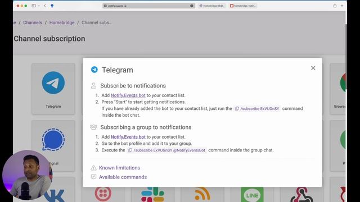This screenshot has width=360, height=202.
Task: Select the Signal channel card
Action: tap(53, 146)
